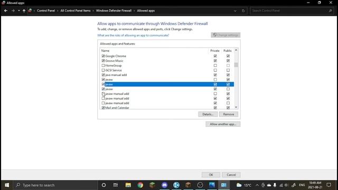
Task: Open the recent locations dropdown arrow
Action: (19, 11)
